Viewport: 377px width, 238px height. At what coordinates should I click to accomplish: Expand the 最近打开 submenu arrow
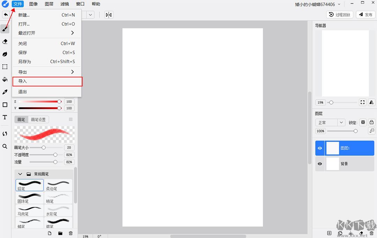(72, 33)
